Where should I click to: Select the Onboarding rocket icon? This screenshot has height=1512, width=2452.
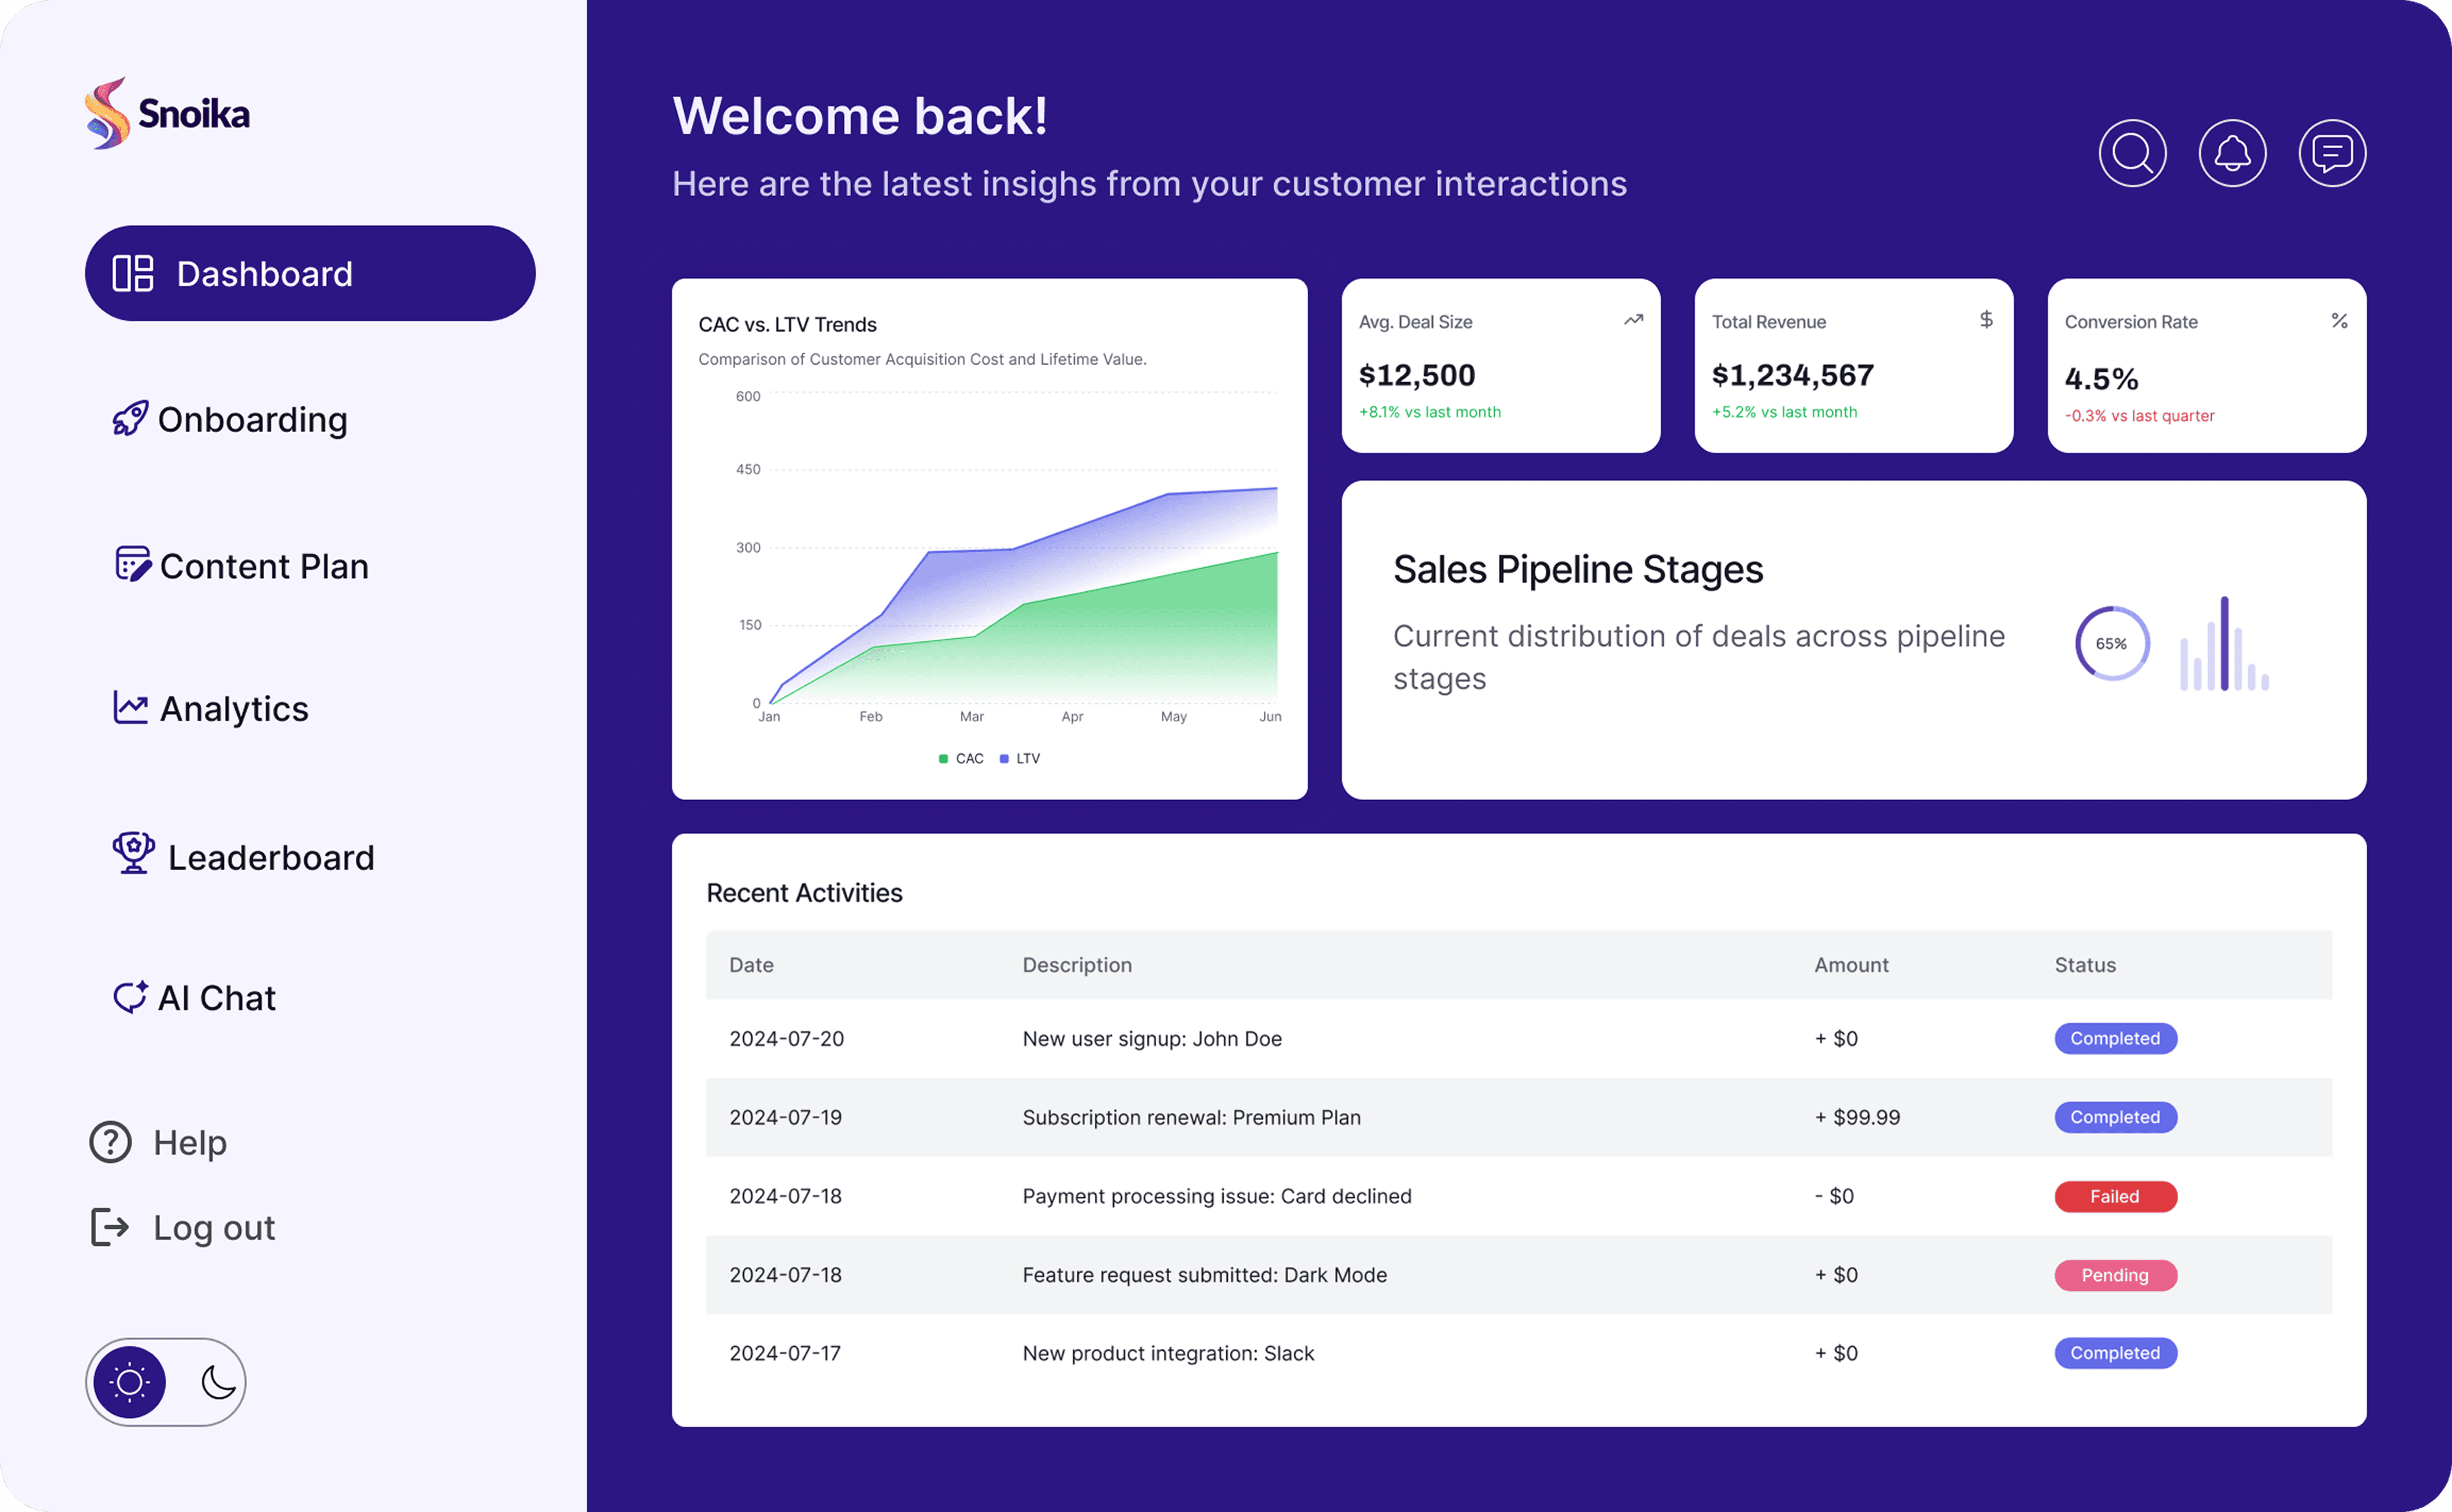point(130,419)
